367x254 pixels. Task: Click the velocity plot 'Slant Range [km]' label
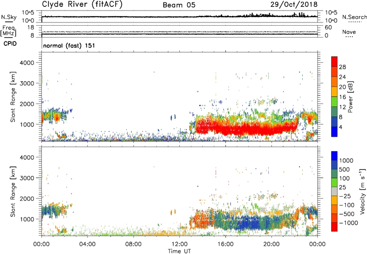(x=13, y=192)
